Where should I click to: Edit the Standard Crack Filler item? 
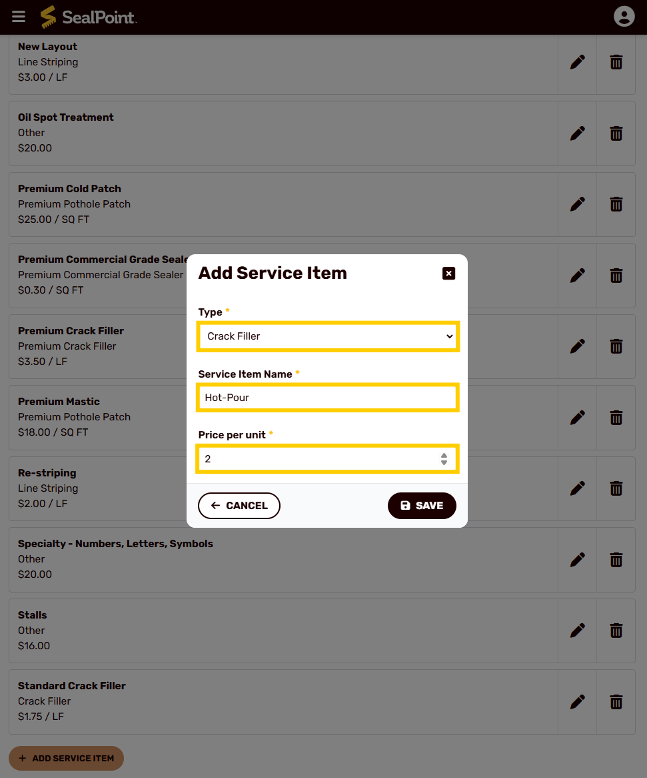577,702
